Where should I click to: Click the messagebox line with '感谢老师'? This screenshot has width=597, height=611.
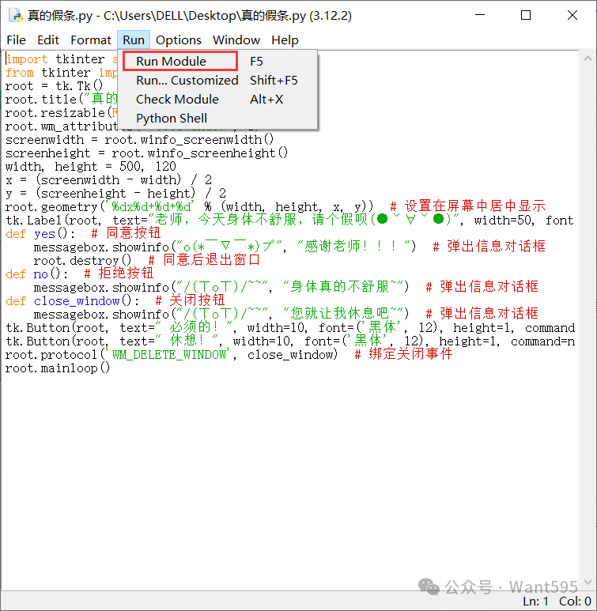289,247
